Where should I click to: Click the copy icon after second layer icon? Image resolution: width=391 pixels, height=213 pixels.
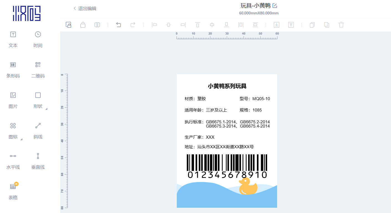(x=312, y=25)
